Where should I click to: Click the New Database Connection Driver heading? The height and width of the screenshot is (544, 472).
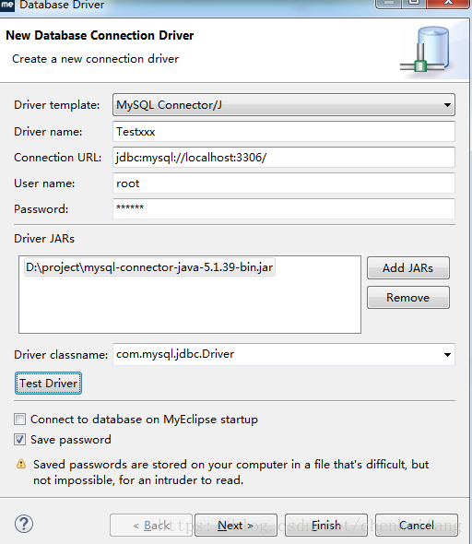100,35
